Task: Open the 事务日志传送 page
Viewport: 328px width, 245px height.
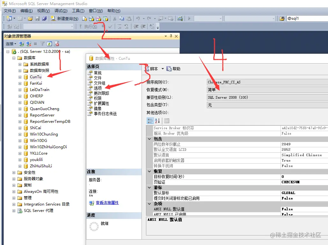Action: (x=105, y=114)
